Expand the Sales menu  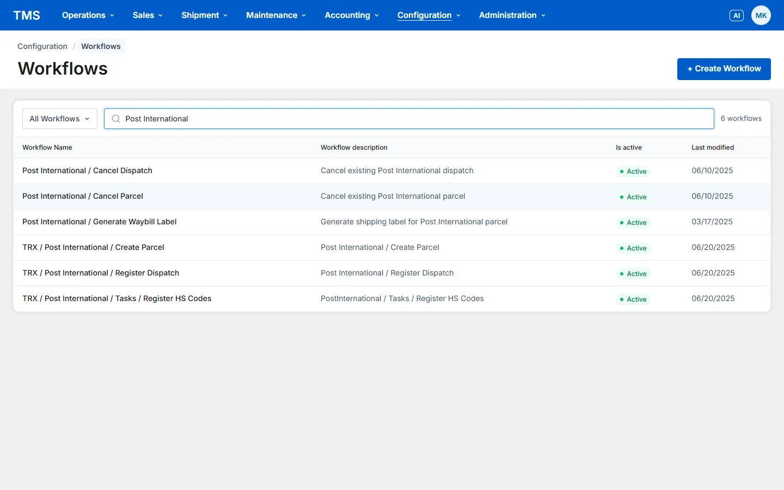(x=148, y=15)
